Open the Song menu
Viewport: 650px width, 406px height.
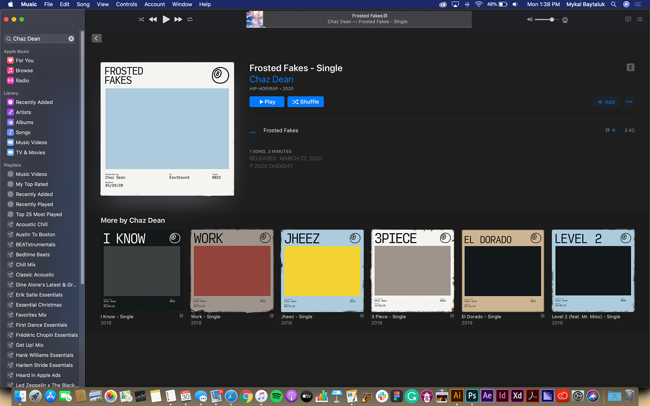tap(83, 4)
